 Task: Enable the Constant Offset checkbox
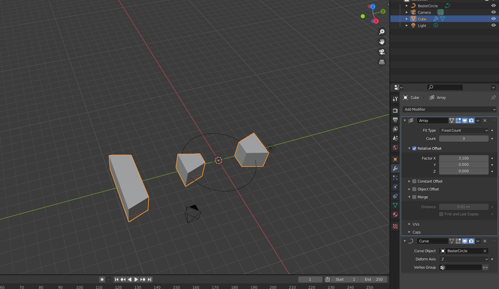pos(414,181)
